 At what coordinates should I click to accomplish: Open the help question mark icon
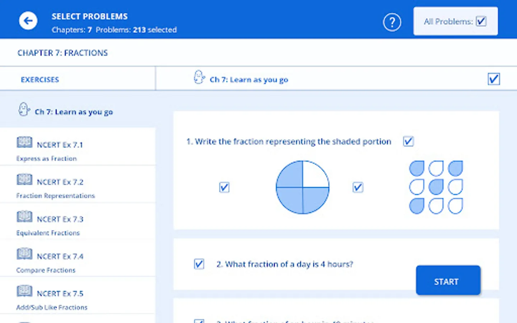tap(392, 22)
